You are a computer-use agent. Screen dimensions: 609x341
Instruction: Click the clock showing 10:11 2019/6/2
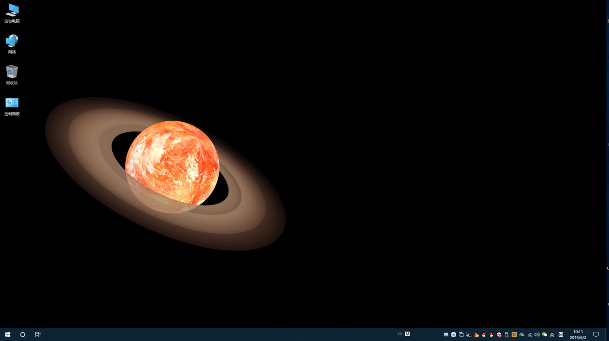tap(578, 334)
